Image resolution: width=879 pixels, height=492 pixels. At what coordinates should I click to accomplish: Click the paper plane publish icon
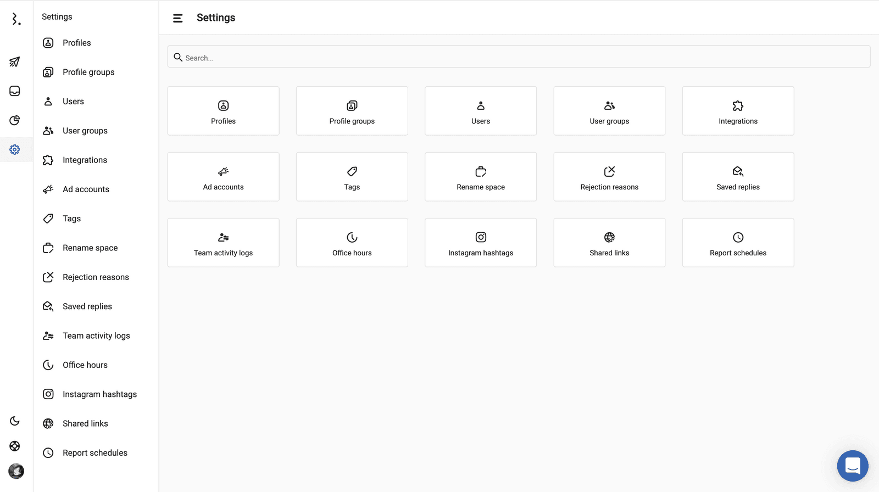[x=15, y=62]
